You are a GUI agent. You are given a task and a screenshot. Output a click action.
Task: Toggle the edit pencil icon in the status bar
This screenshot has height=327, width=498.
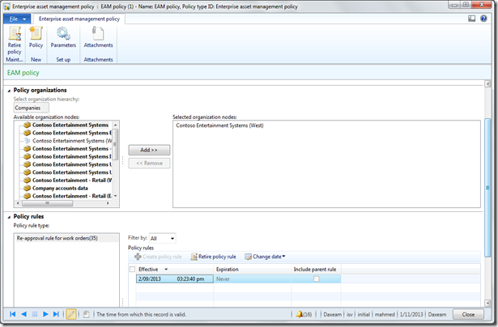[71, 314]
